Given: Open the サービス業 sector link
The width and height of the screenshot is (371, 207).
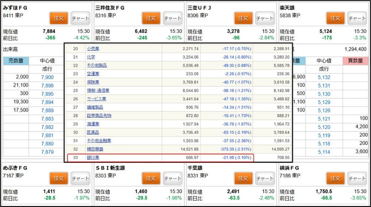Looking at the screenshot, I should point(96,99).
